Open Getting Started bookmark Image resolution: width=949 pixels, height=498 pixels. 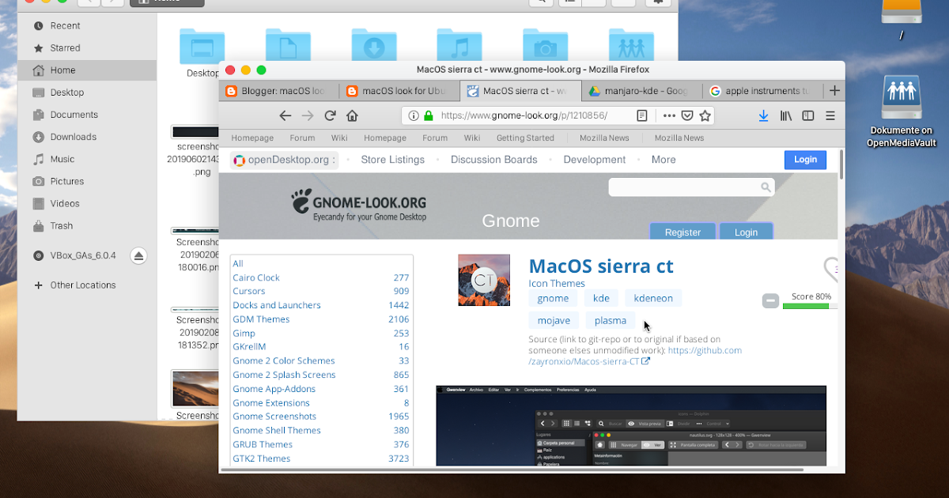[525, 138]
